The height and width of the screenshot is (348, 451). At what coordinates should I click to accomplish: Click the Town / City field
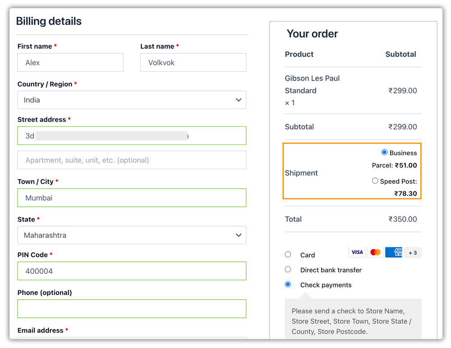point(132,198)
